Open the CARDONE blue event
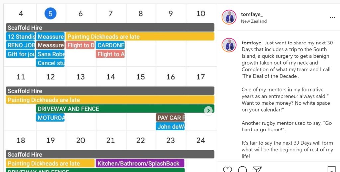Image resolution: width=340 pixels, height=172 pixels. (110, 45)
